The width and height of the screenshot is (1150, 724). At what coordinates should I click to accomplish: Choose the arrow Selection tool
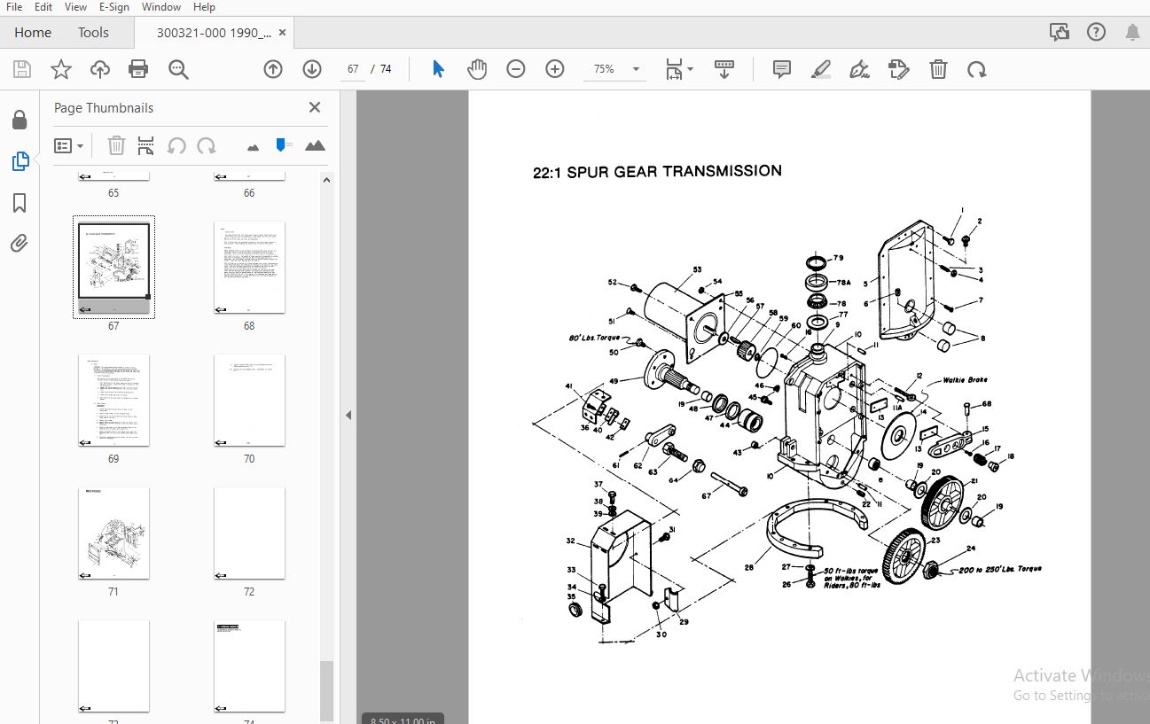coord(438,69)
